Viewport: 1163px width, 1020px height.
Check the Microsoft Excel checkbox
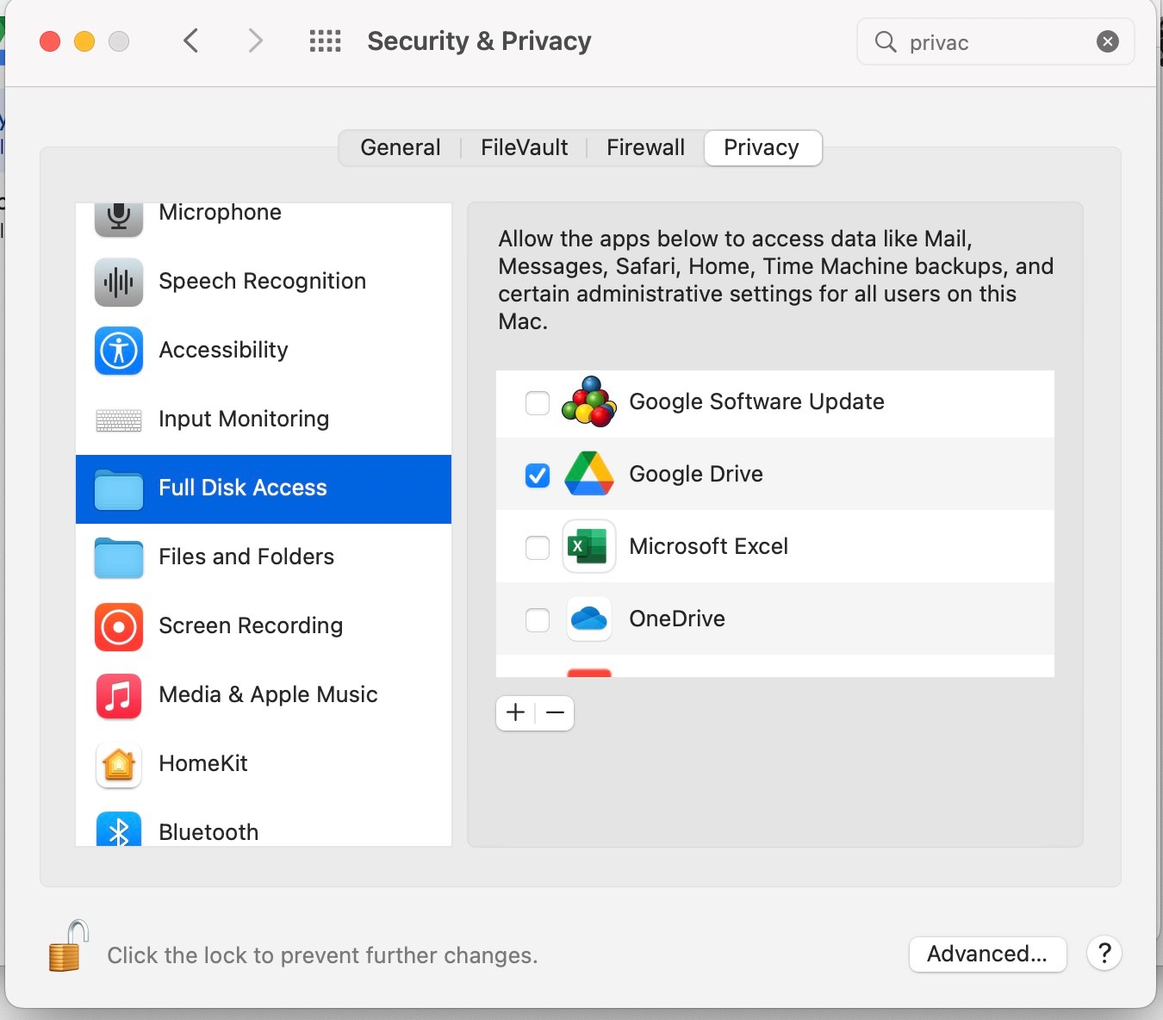coord(538,547)
